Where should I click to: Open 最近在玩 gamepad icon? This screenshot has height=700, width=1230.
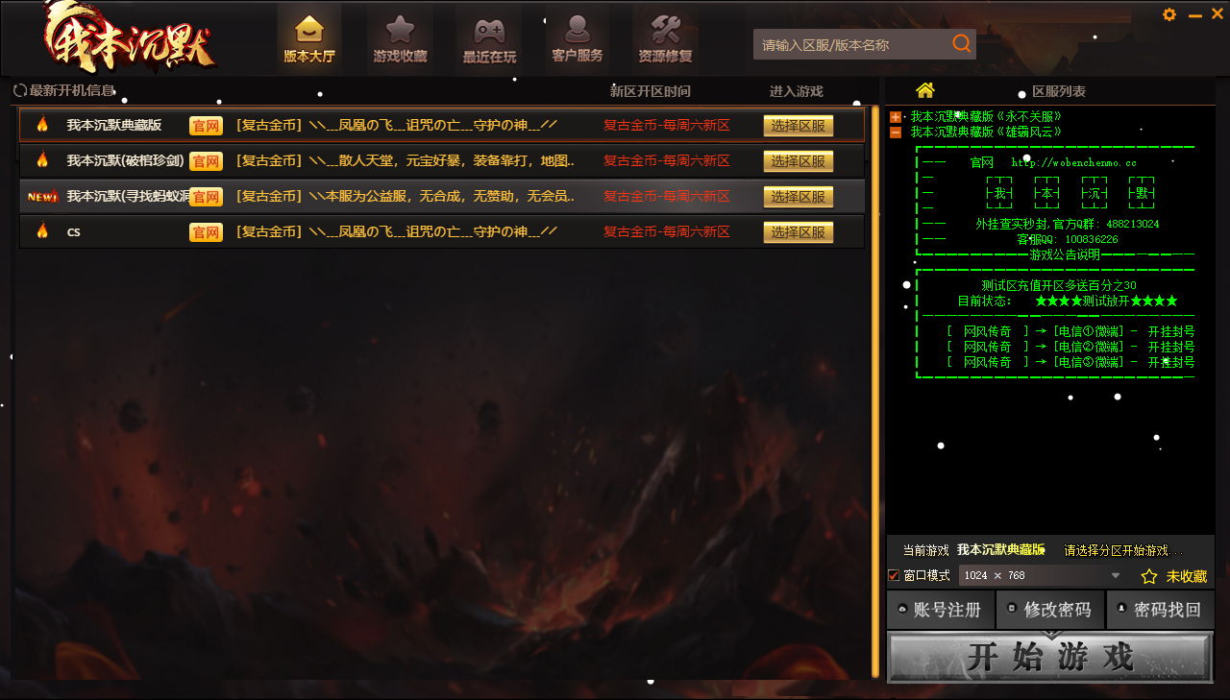(489, 30)
